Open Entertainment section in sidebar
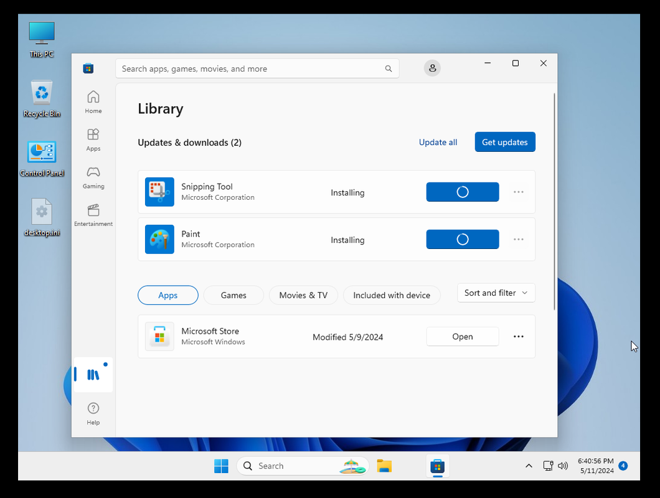The height and width of the screenshot is (498, 660). 93,215
